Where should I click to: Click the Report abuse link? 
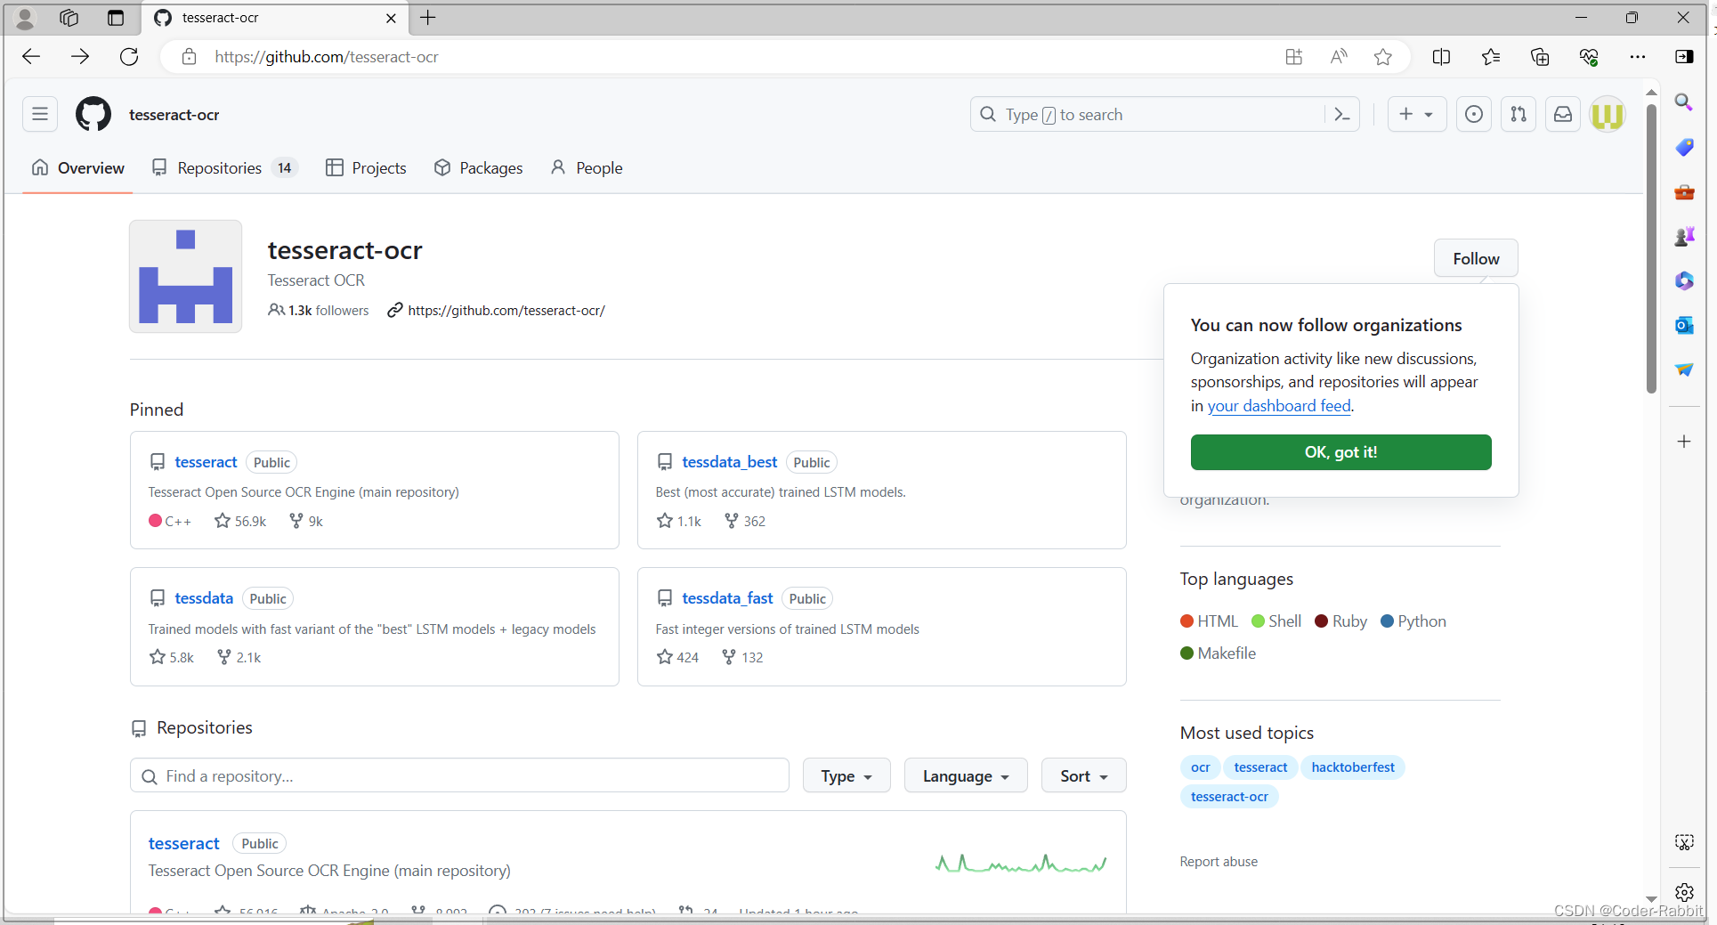point(1219,862)
